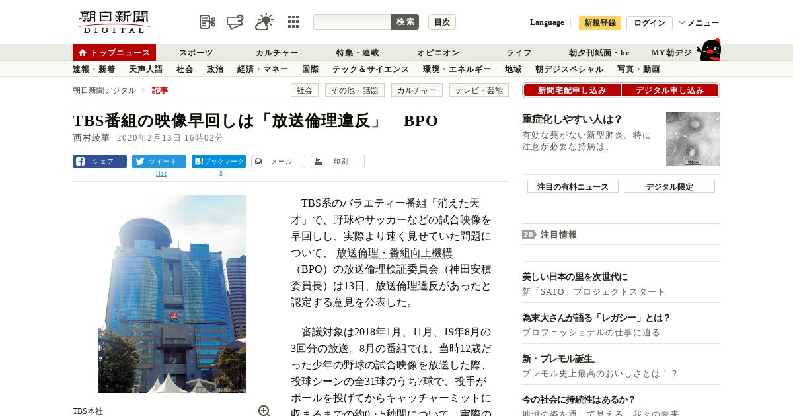The height and width of the screenshot is (416, 793).
Task: Open 為末大さんが語る「レガシー」とは? link
Action: click(x=597, y=318)
